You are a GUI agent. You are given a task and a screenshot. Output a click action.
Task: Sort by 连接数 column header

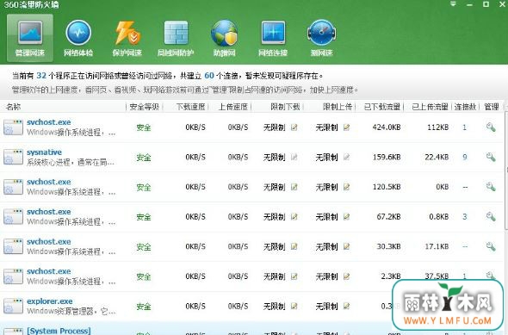(x=465, y=107)
